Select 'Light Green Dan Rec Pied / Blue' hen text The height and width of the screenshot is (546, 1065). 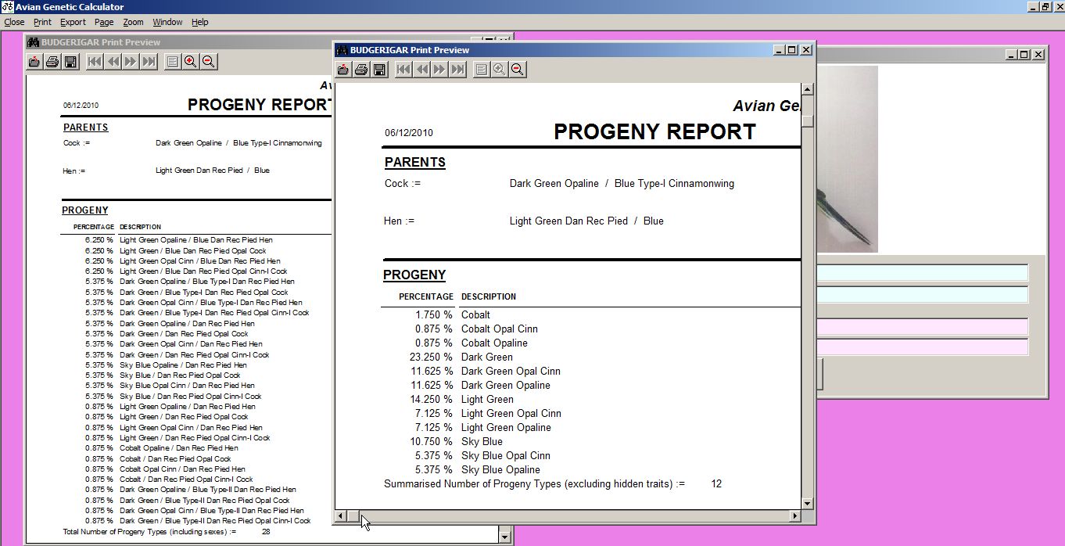point(586,221)
